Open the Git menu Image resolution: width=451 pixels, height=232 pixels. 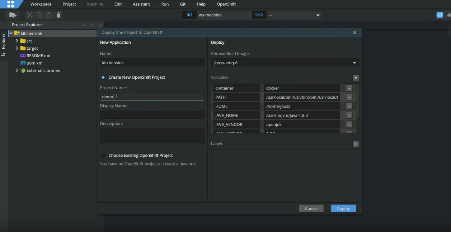[183, 4]
